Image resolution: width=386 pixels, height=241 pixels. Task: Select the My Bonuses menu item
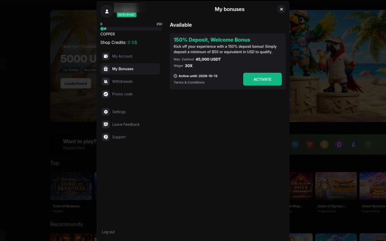[130, 69]
